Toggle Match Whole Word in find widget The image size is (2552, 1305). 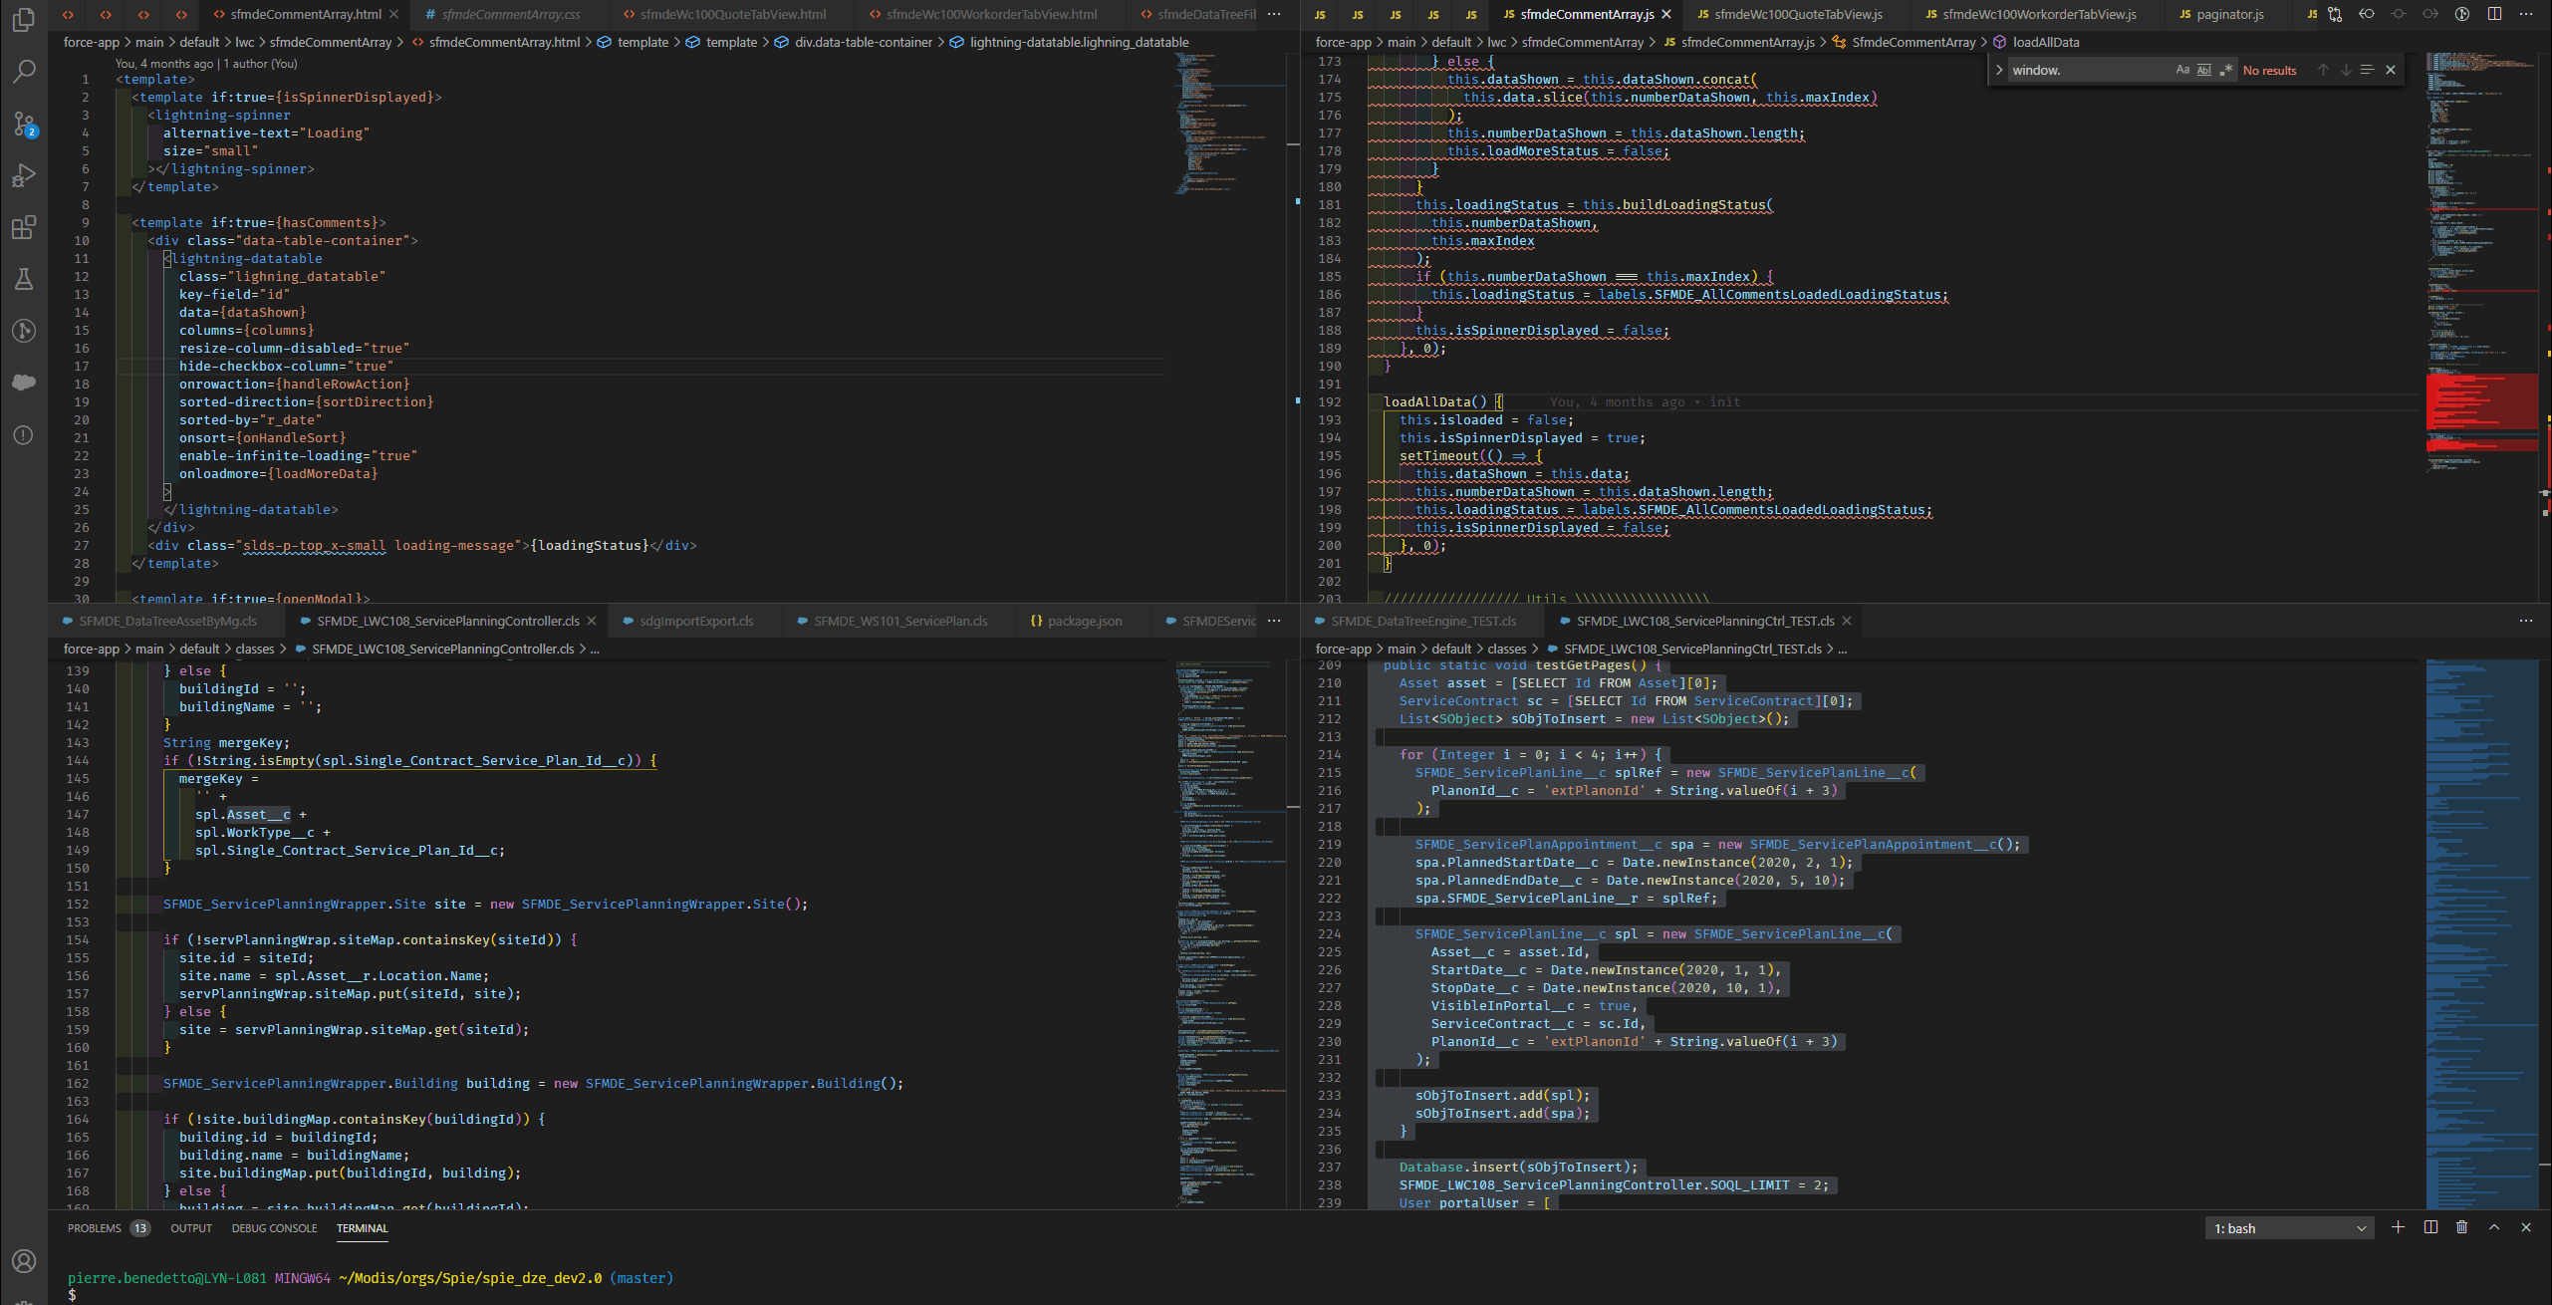coord(2204,70)
